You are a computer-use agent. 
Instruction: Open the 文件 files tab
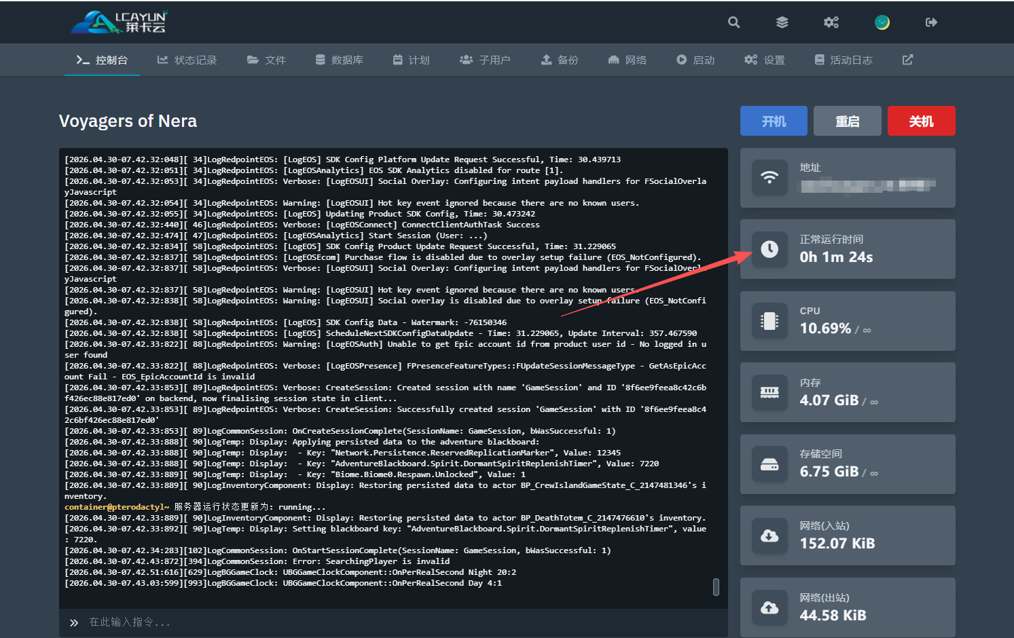(266, 60)
